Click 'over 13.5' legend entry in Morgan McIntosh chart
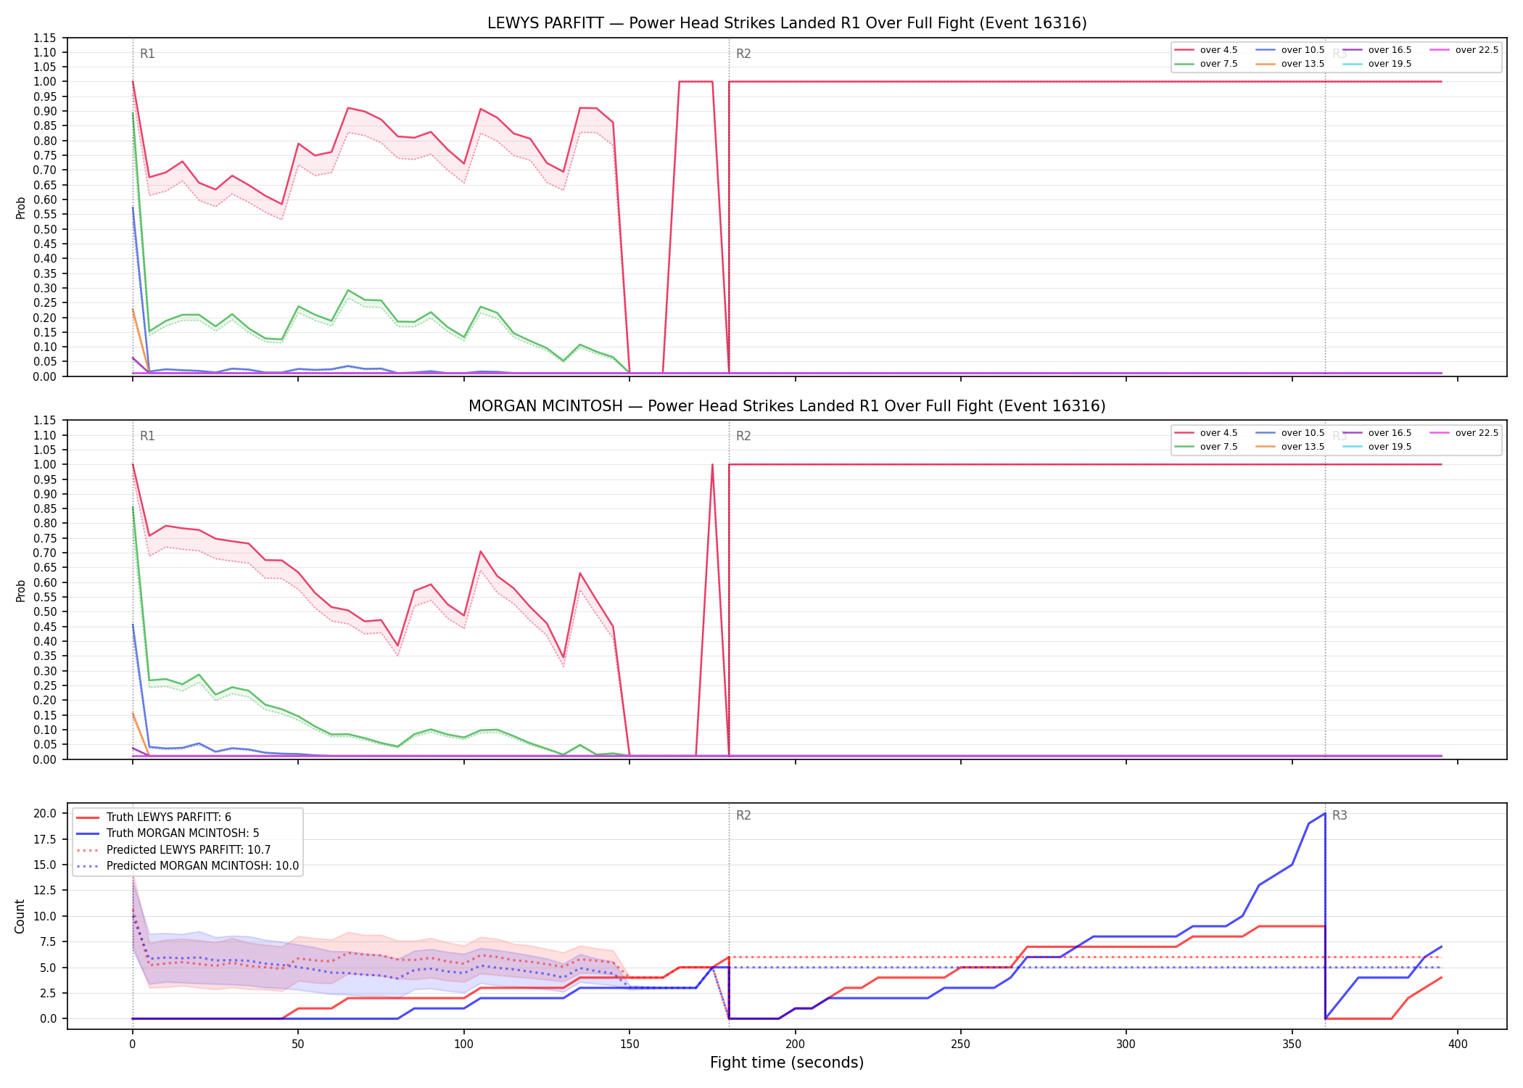 pos(1289,447)
